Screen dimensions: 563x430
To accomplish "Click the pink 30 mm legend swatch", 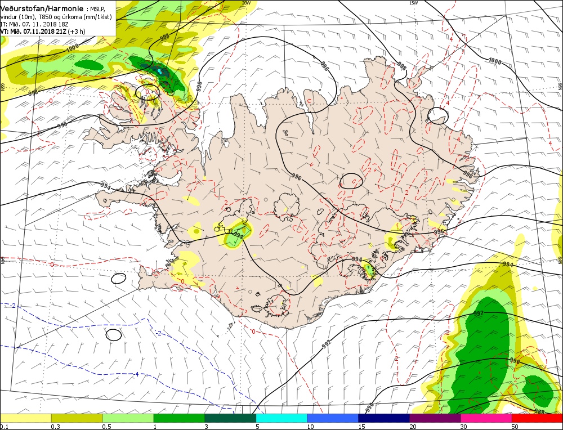I will pos(486,418).
